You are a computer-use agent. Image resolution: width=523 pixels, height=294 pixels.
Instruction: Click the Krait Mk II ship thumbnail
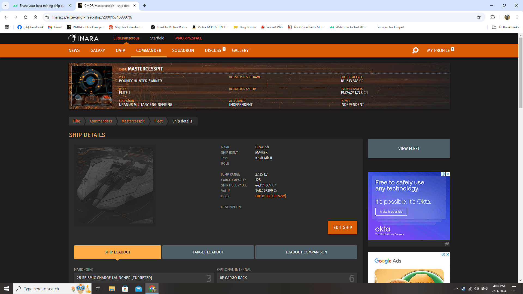(x=115, y=185)
